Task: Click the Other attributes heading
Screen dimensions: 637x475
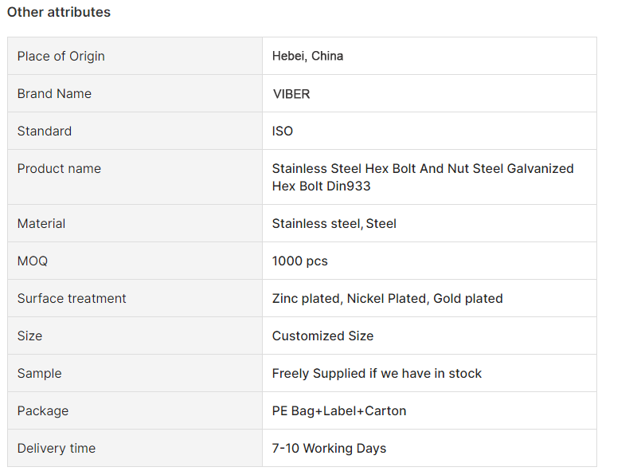Action: click(58, 12)
